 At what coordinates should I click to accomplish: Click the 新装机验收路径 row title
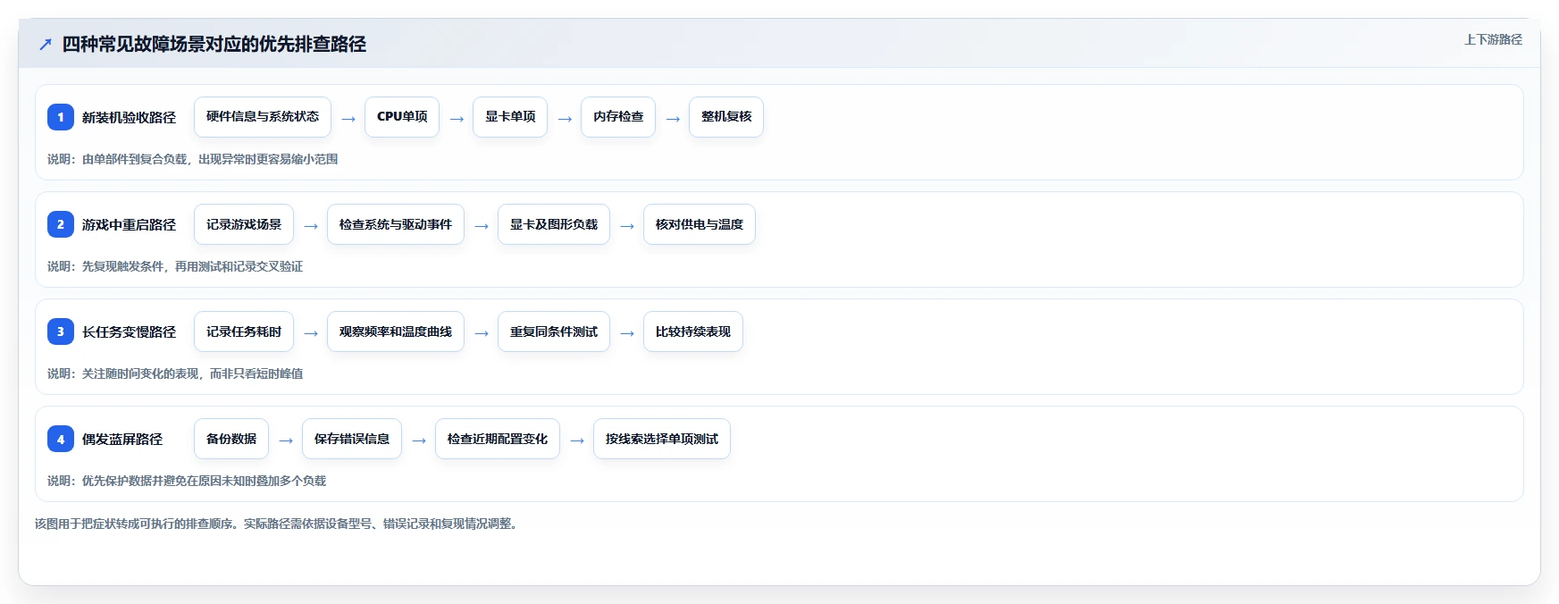(129, 117)
